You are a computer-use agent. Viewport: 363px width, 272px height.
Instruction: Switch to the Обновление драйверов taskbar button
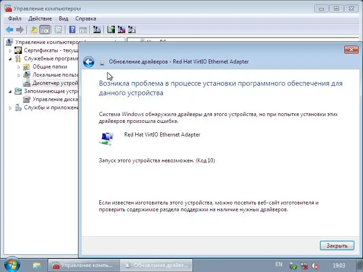click(x=156, y=265)
